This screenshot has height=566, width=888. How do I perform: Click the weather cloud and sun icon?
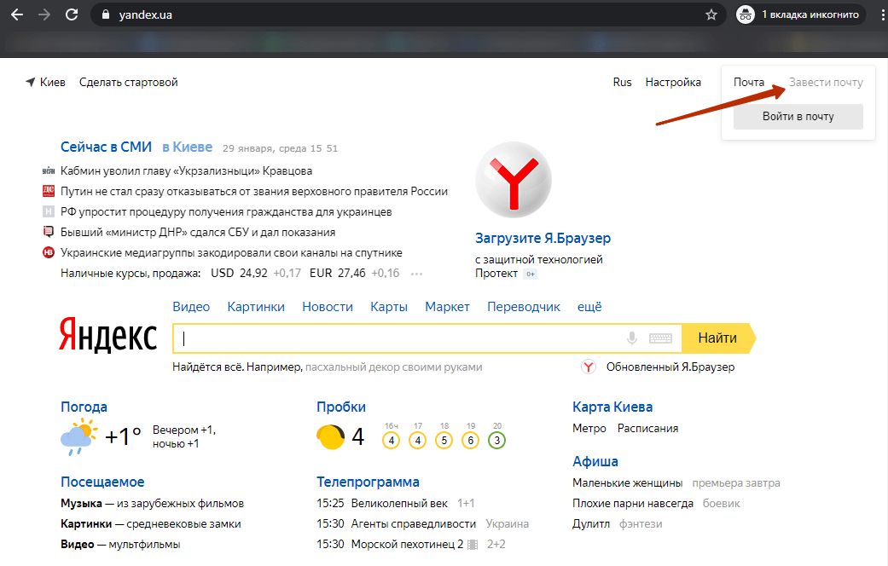[78, 436]
